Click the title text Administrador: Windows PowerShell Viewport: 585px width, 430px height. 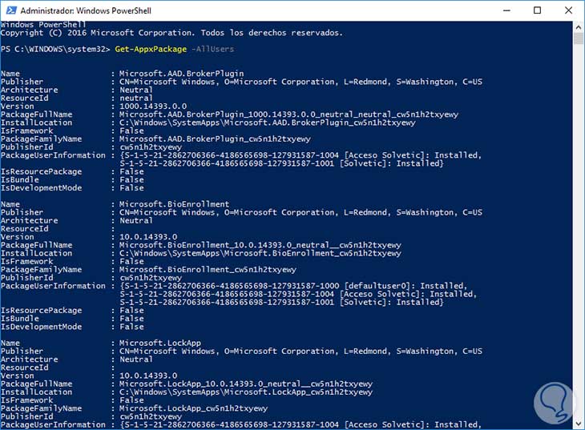86,11
